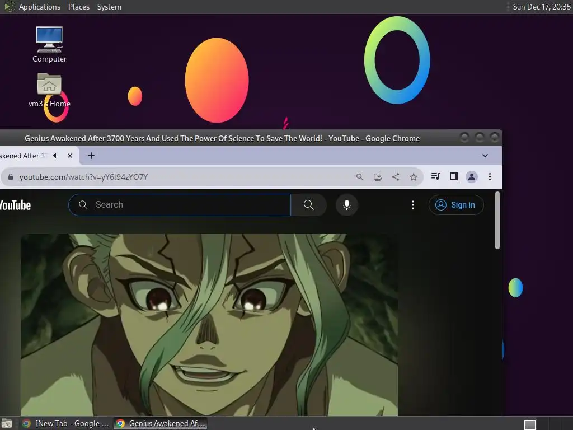Install app icon in address bar
Viewport: 573px width, 430px height.
[x=378, y=177]
